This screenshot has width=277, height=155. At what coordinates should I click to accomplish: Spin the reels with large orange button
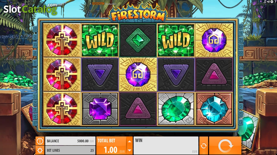click(225, 146)
